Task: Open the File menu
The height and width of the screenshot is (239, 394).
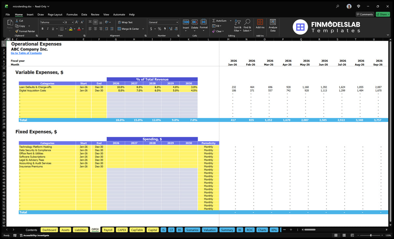Action: tap(8, 14)
